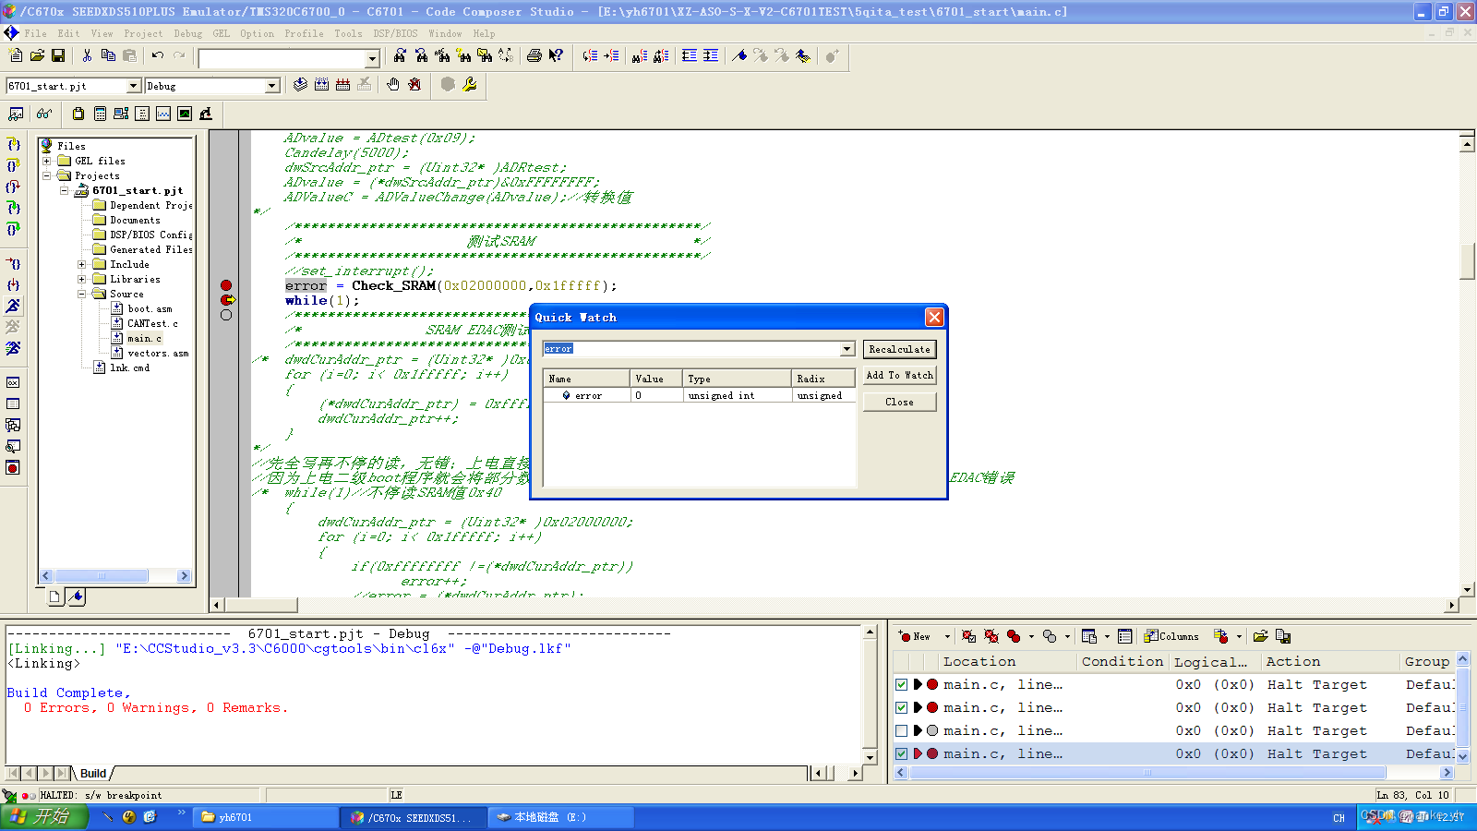Screen dimensions: 1477x831
Task: Click the Rebuild All icon
Action: [342, 85]
